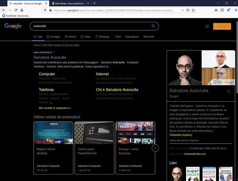The height and width of the screenshot is (181, 238).
Task: Click the orange Accedi button
Action: [x=222, y=26]
